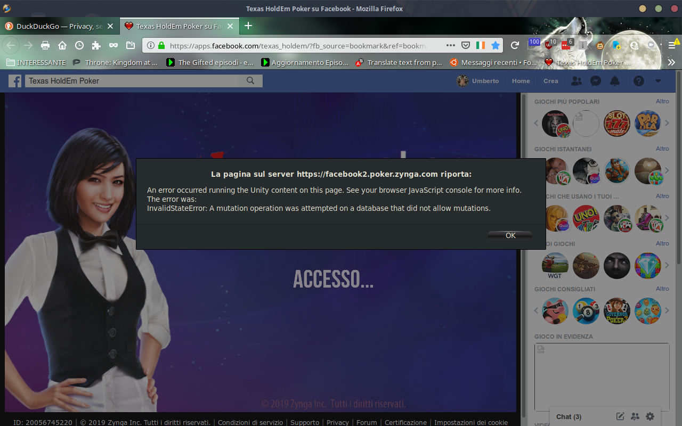Open Condizioni di servizio footer link
The image size is (682, 426).
(250, 422)
